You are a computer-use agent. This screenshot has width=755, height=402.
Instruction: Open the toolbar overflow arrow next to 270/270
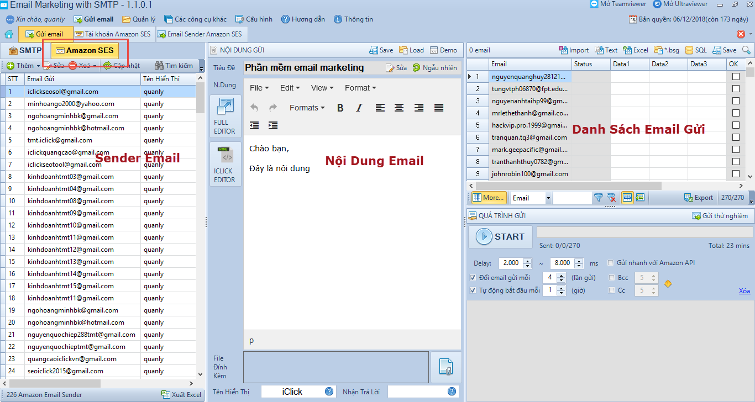point(750,198)
